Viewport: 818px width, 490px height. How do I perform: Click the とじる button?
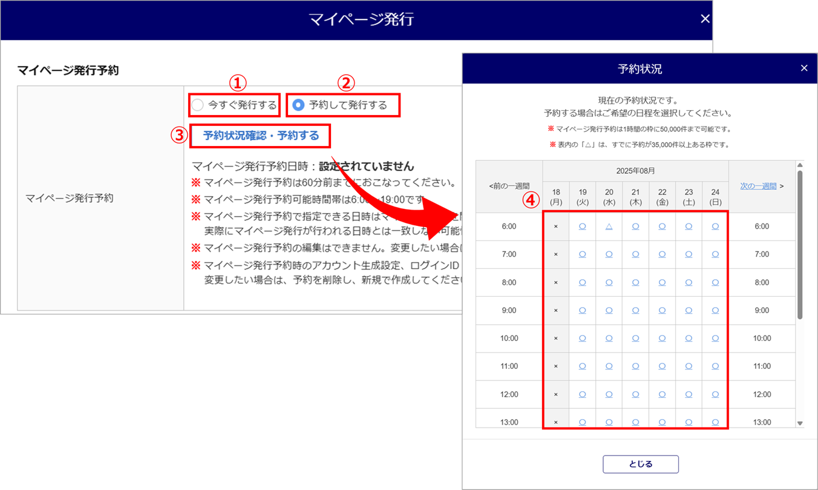[640, 464]
